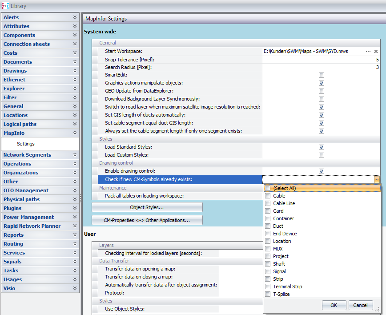Open Settings under MapInfo
Viewport: 386px width, 315px height.
26,144
